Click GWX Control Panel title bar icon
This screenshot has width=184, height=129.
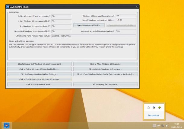[8, 7]
